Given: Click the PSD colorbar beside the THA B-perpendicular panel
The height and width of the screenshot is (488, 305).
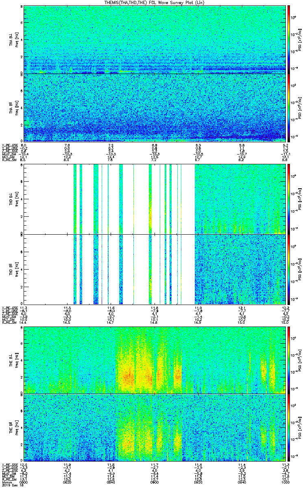Looking at the screenshot, I should pyautogui.click(x=289, y=39).
